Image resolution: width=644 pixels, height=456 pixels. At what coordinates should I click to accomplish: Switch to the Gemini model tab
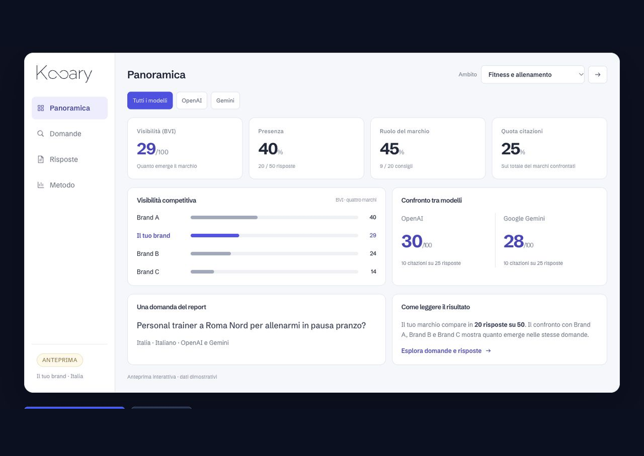coord(225,100)
